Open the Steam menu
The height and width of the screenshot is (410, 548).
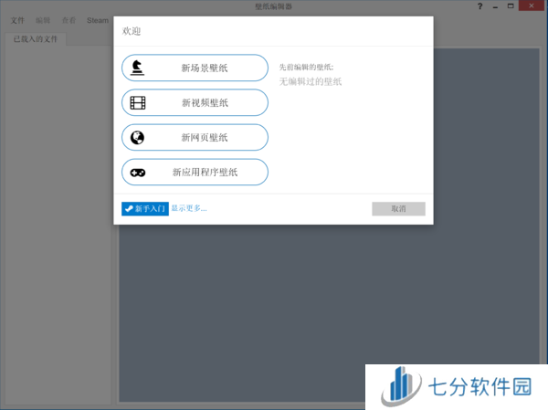98,20
